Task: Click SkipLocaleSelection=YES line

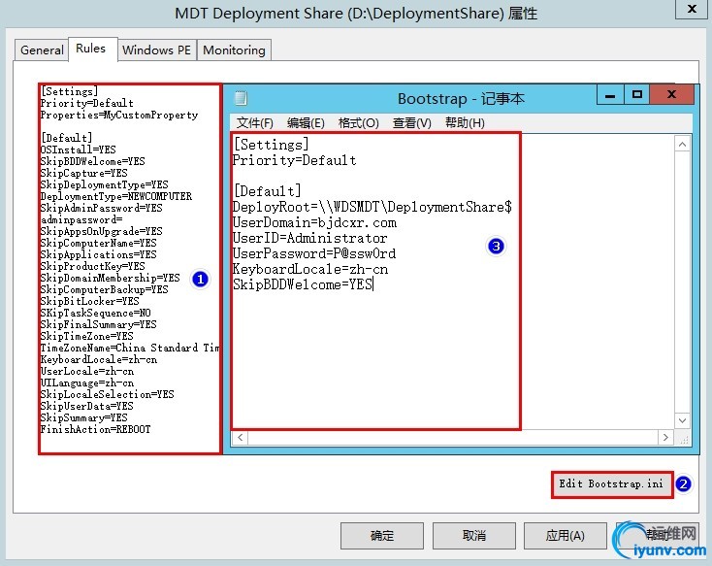Action: click(107, 394)
